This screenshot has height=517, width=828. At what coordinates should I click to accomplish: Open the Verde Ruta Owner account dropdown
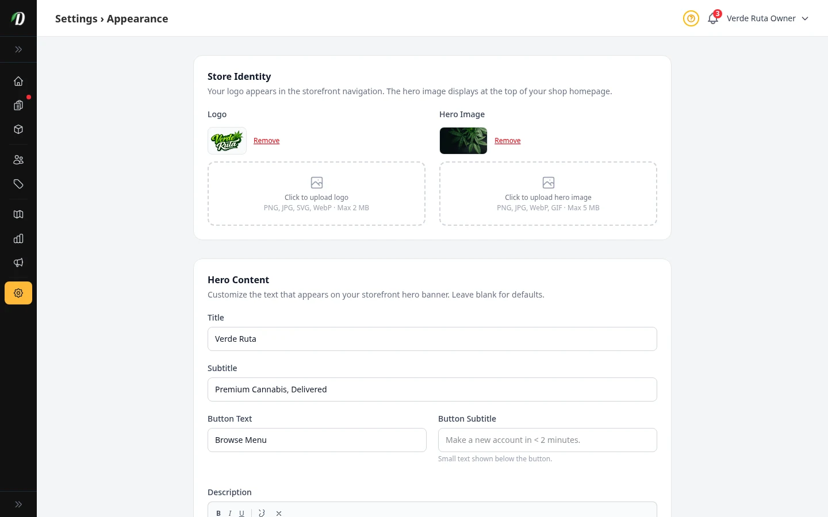pyautogui.click(x=767, y=18)
